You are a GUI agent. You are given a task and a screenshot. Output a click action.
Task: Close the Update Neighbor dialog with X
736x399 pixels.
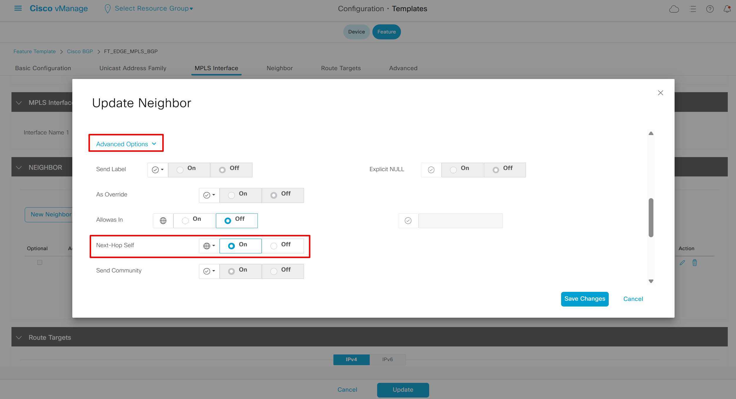click(x=660, y=93)
